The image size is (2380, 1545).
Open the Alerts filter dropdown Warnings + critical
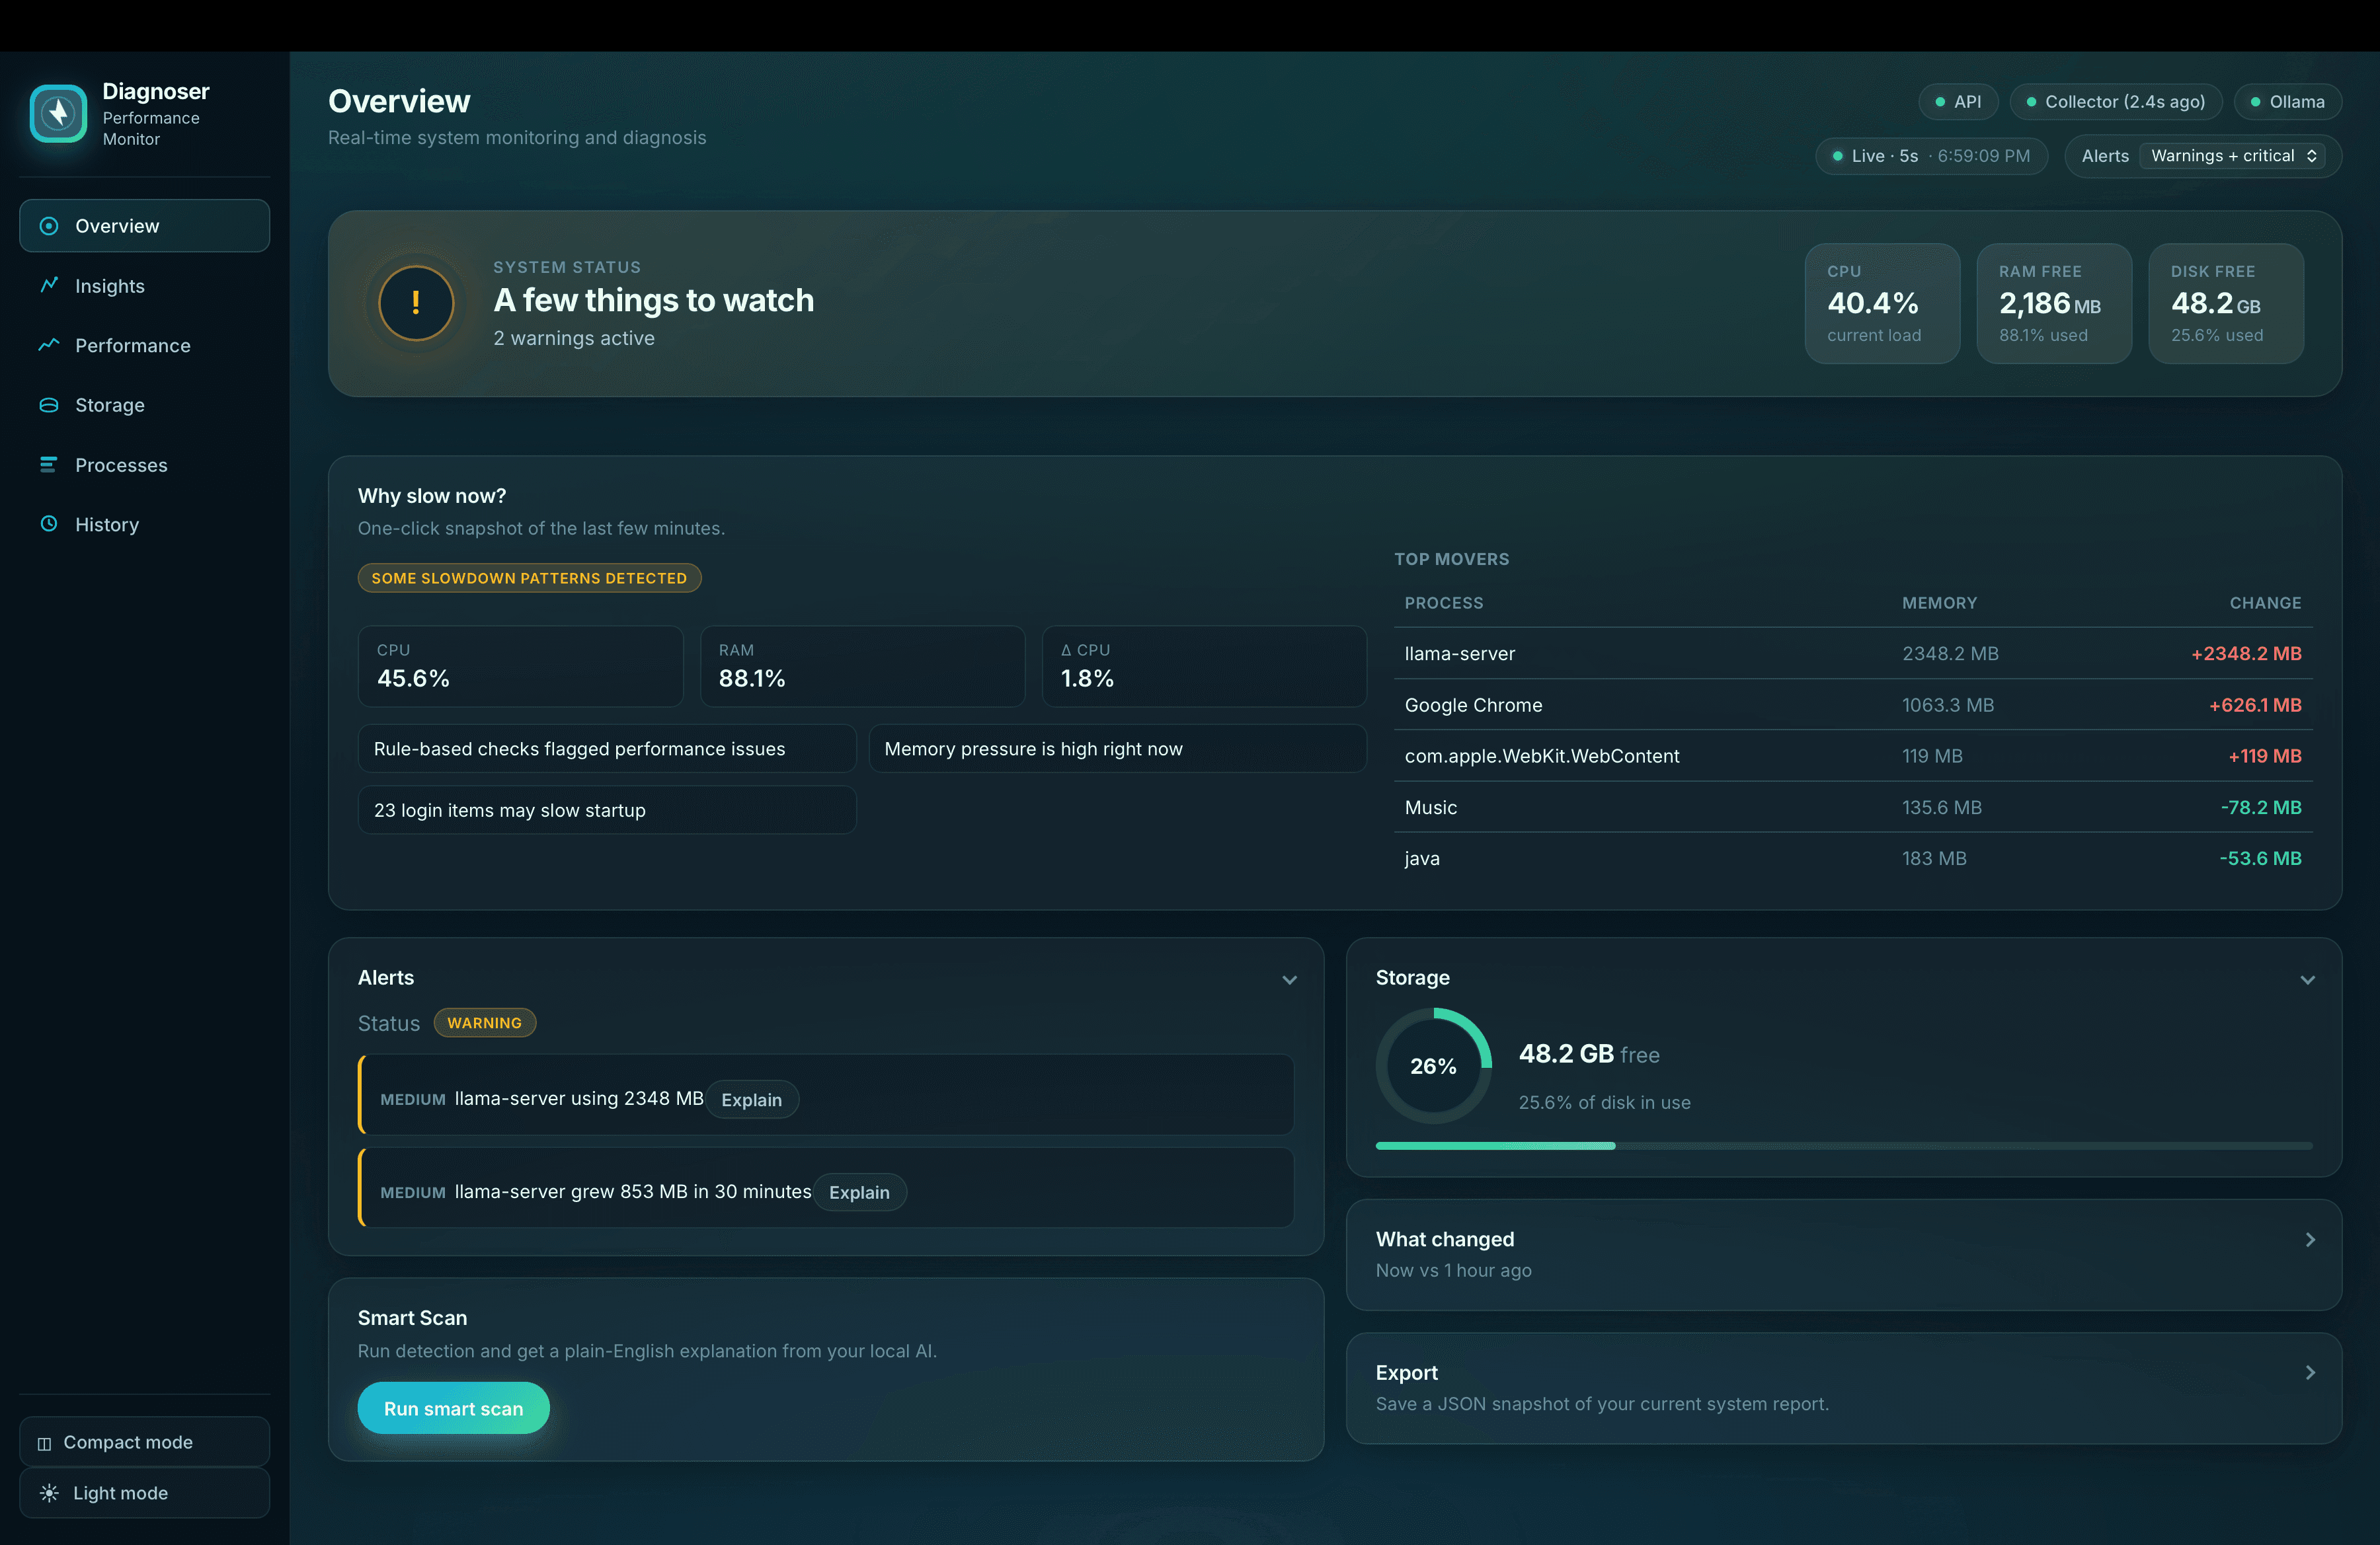pos(2232,156)
